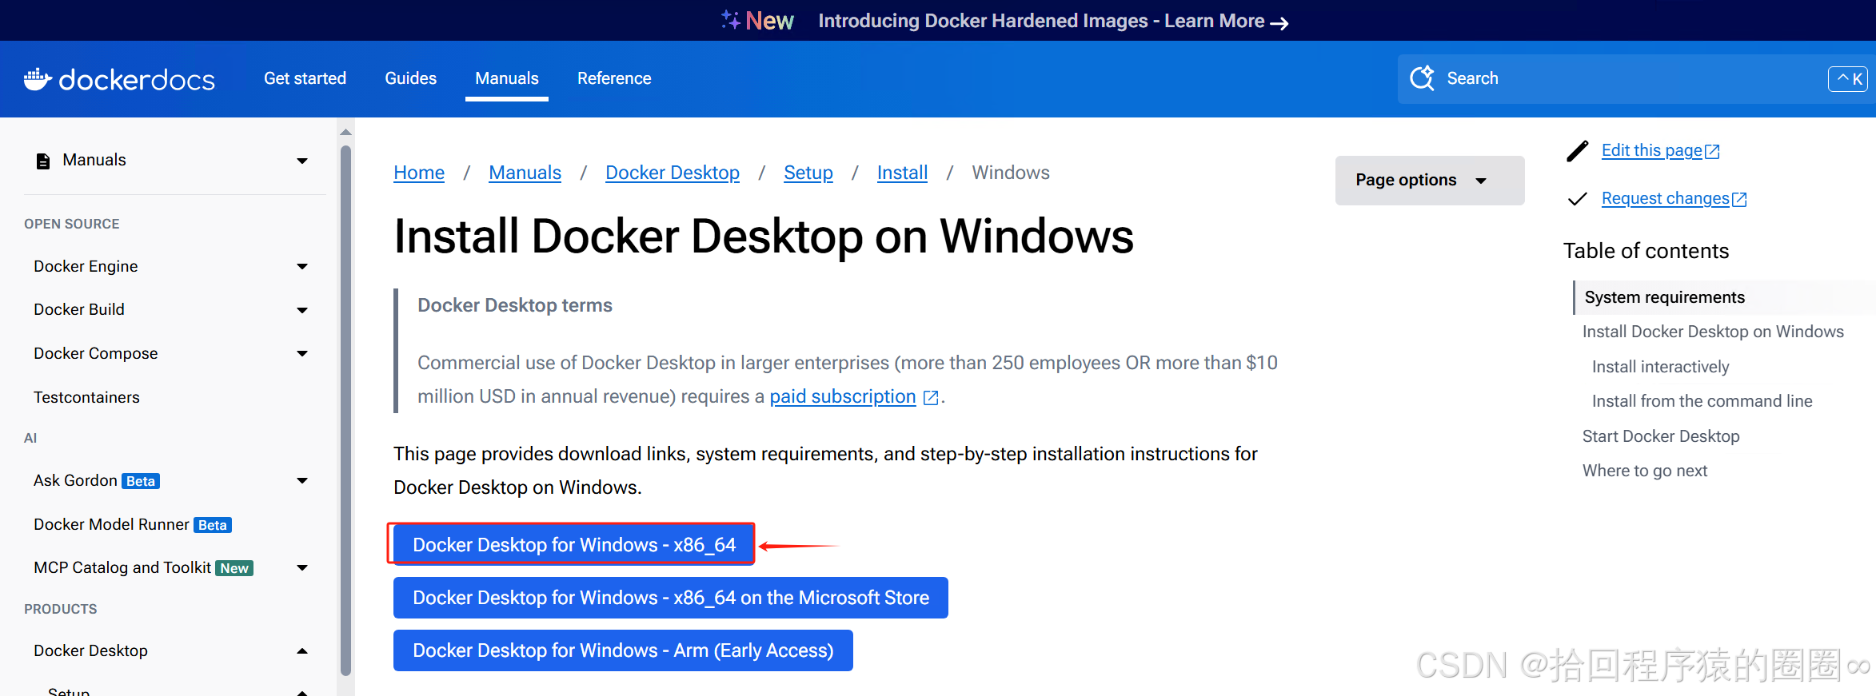1876x696 pixels.
Task: Go to Docker Desktop breadcrumb link
Action: click(673, 173)
